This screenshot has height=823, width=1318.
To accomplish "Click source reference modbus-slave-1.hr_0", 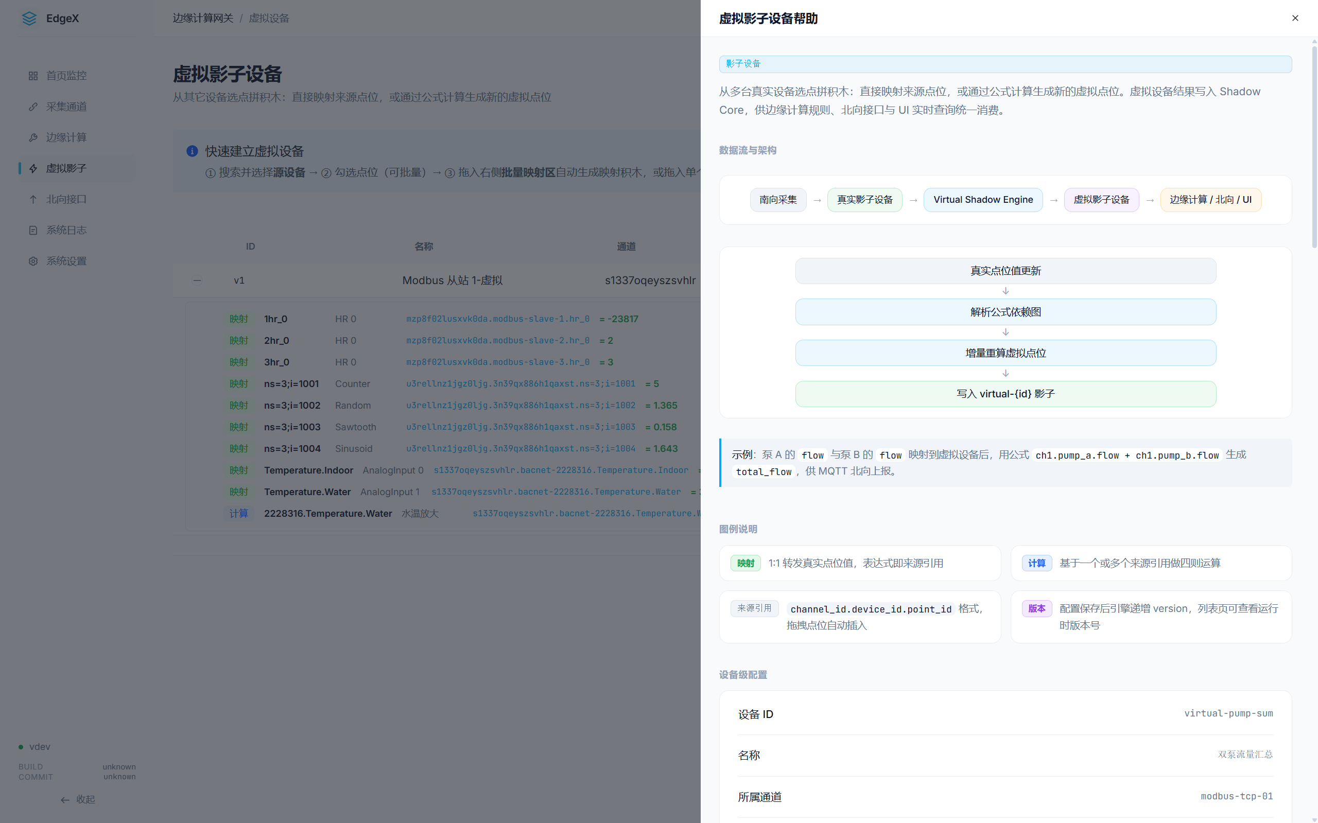I will [x=497, y=319].
